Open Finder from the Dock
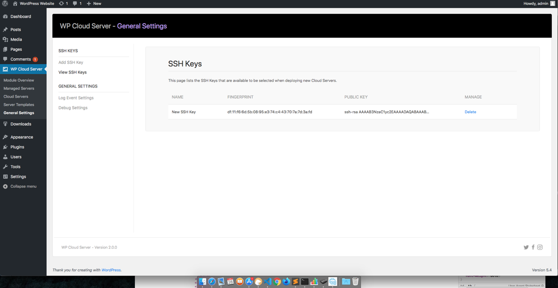The width and height of the screenshot is (558, 288). click(x=202, y=281)
